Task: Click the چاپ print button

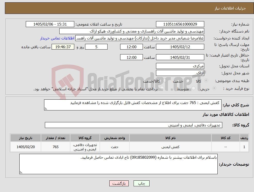Action: pos(141,183)
